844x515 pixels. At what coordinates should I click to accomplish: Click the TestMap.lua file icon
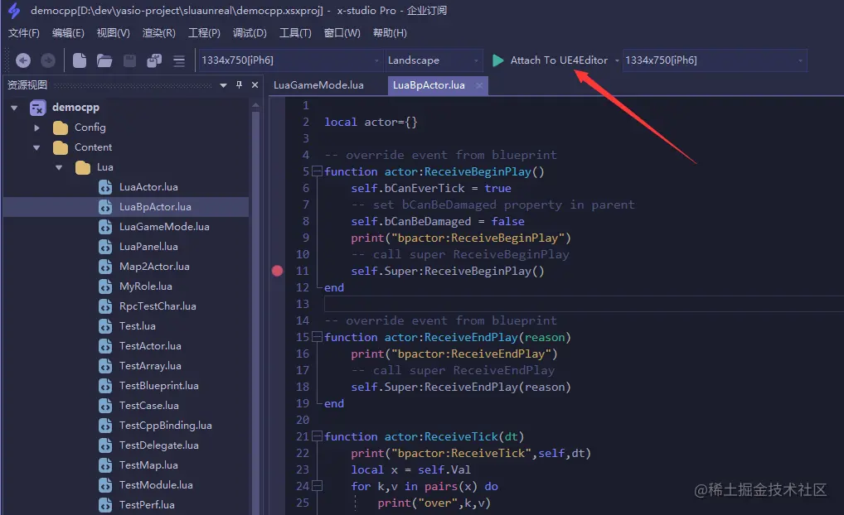tap(105, 465)
